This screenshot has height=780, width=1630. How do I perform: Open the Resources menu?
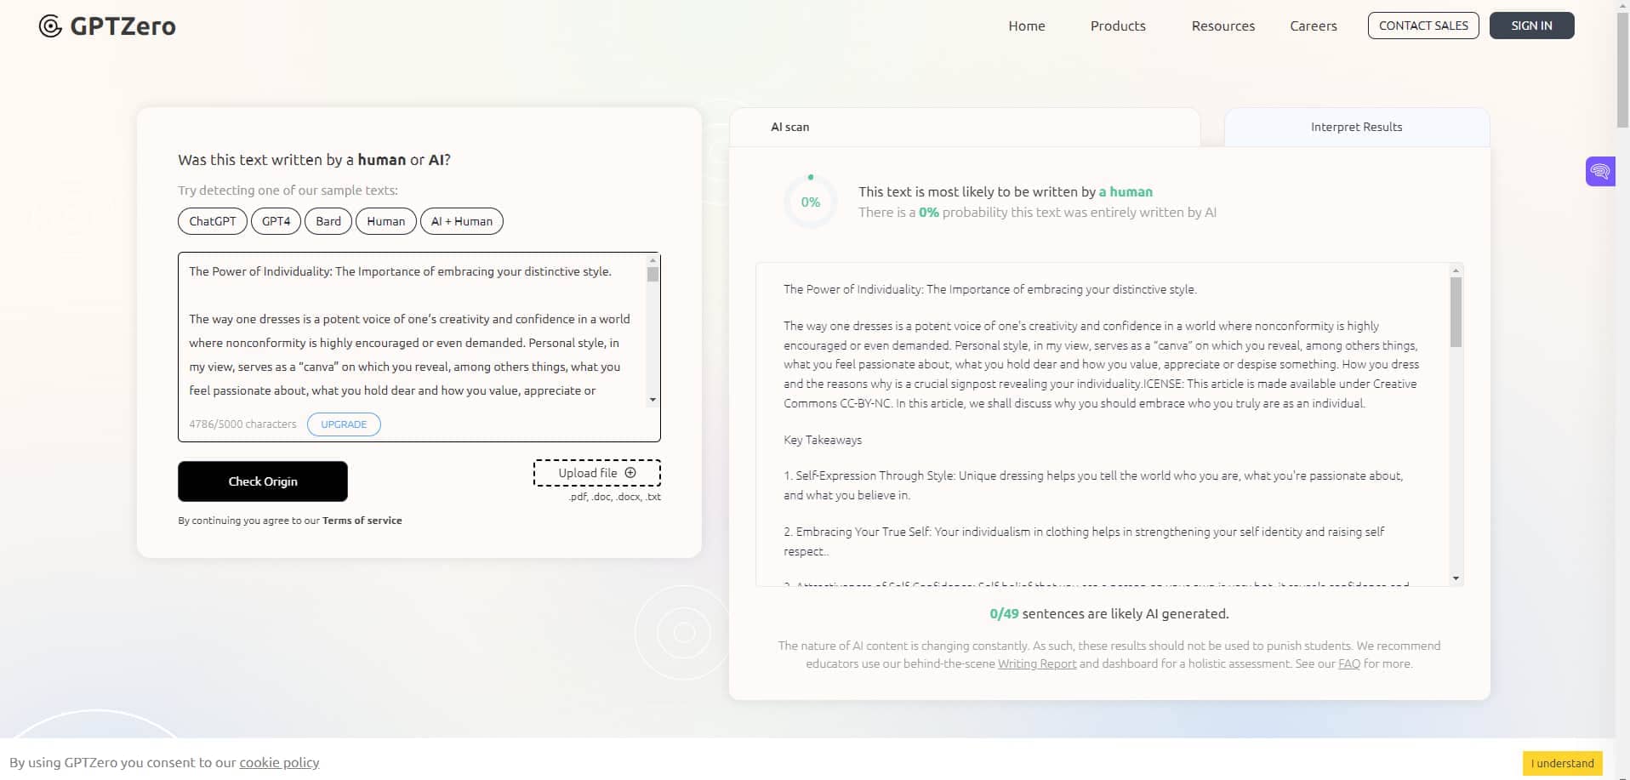[x=1222, y=26]
